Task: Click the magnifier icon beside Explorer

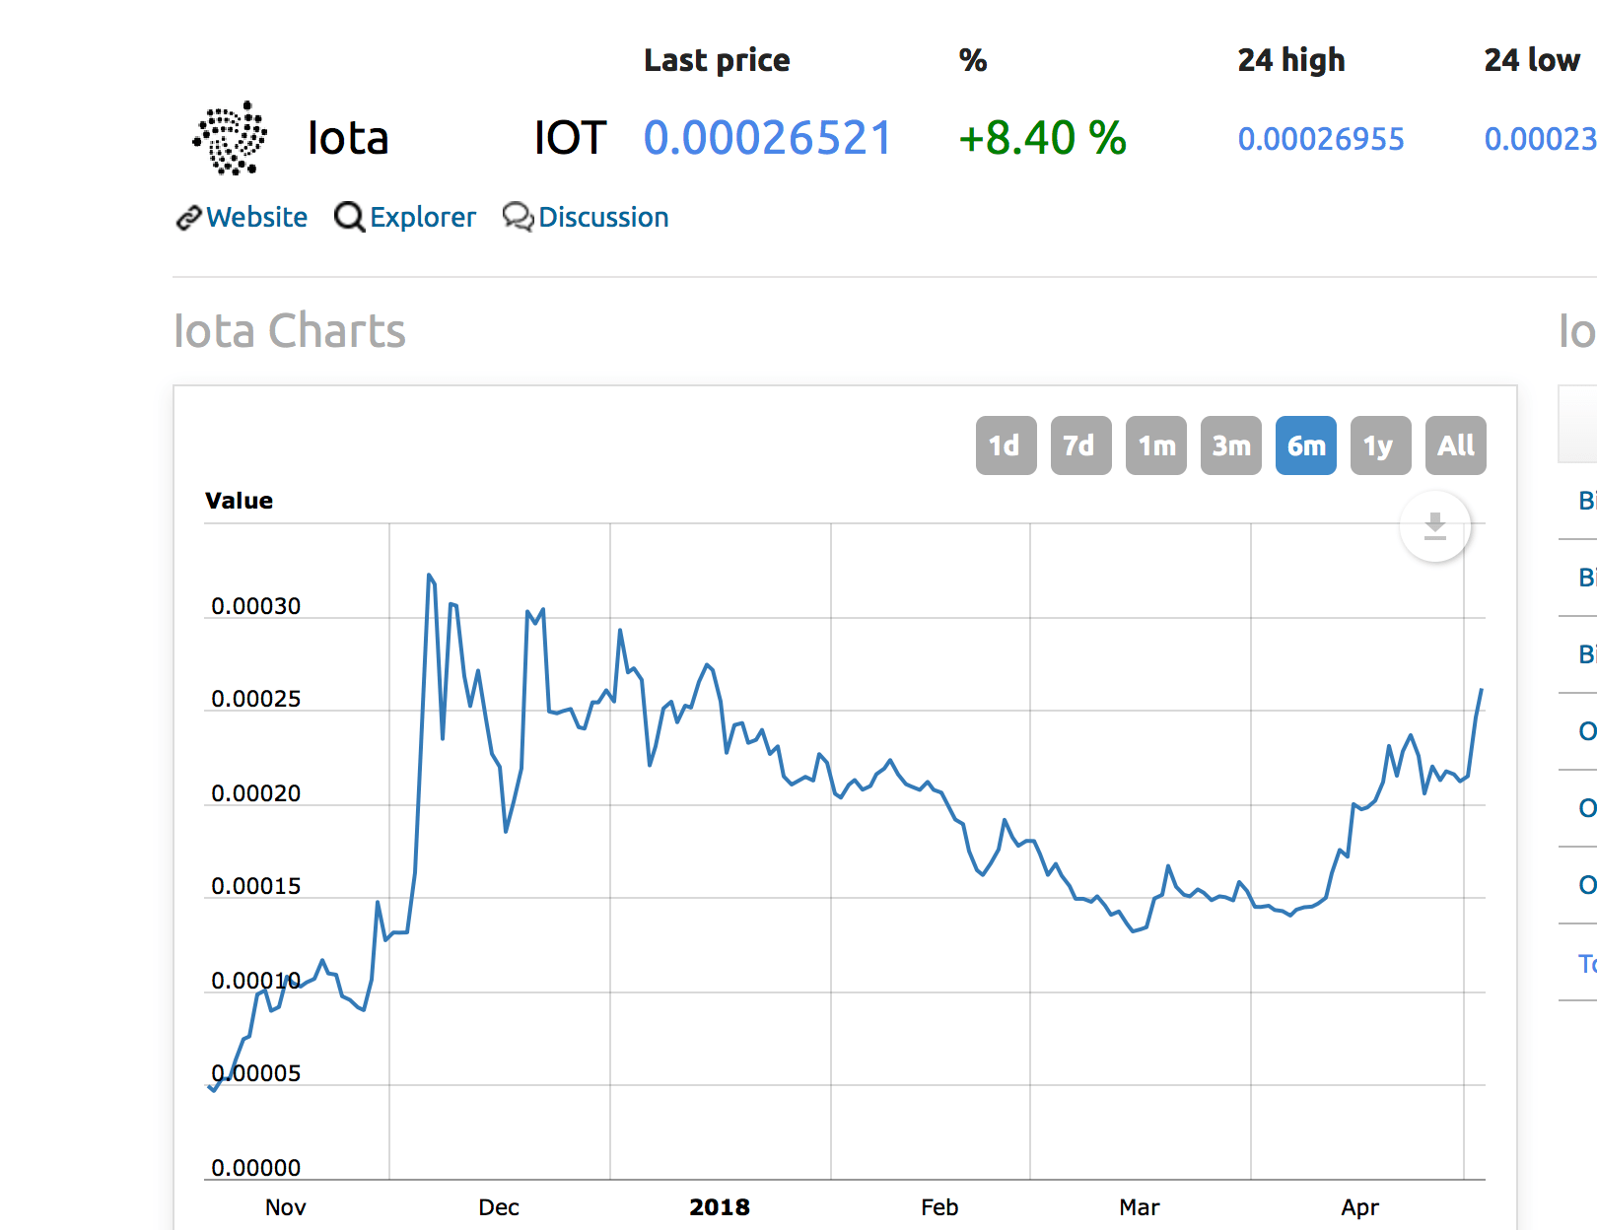Action: pyautogui.click(x=348, y=218)
